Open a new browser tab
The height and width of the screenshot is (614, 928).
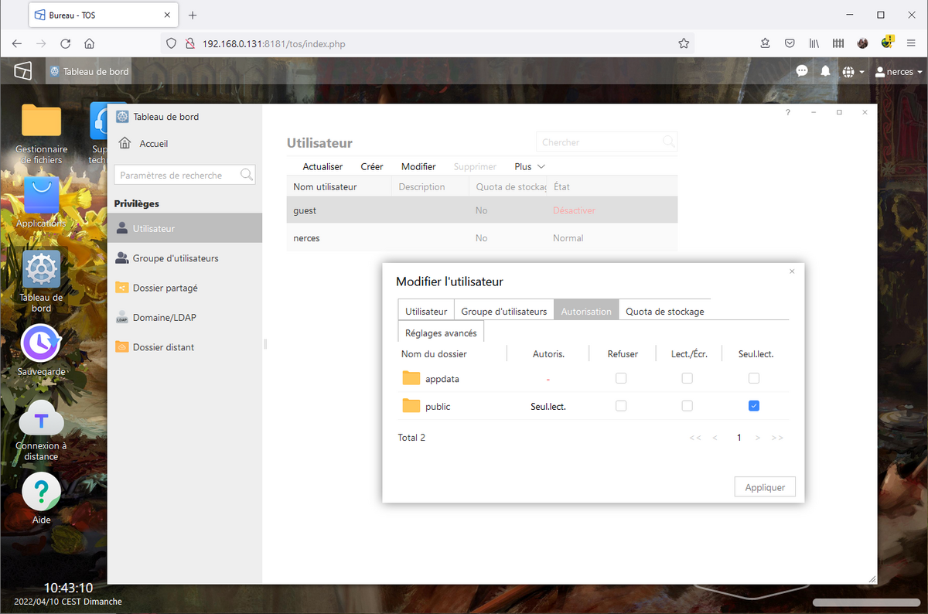(193, 15)
